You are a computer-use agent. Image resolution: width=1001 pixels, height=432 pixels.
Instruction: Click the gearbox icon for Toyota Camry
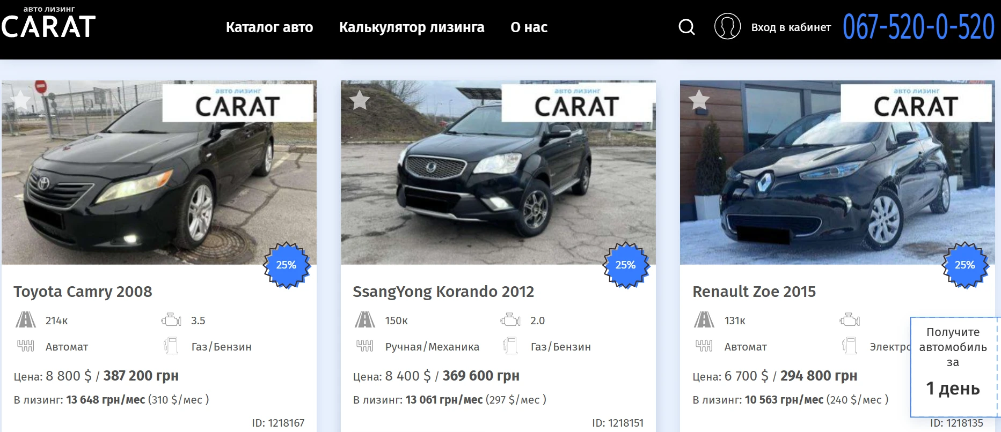point(25,346)
